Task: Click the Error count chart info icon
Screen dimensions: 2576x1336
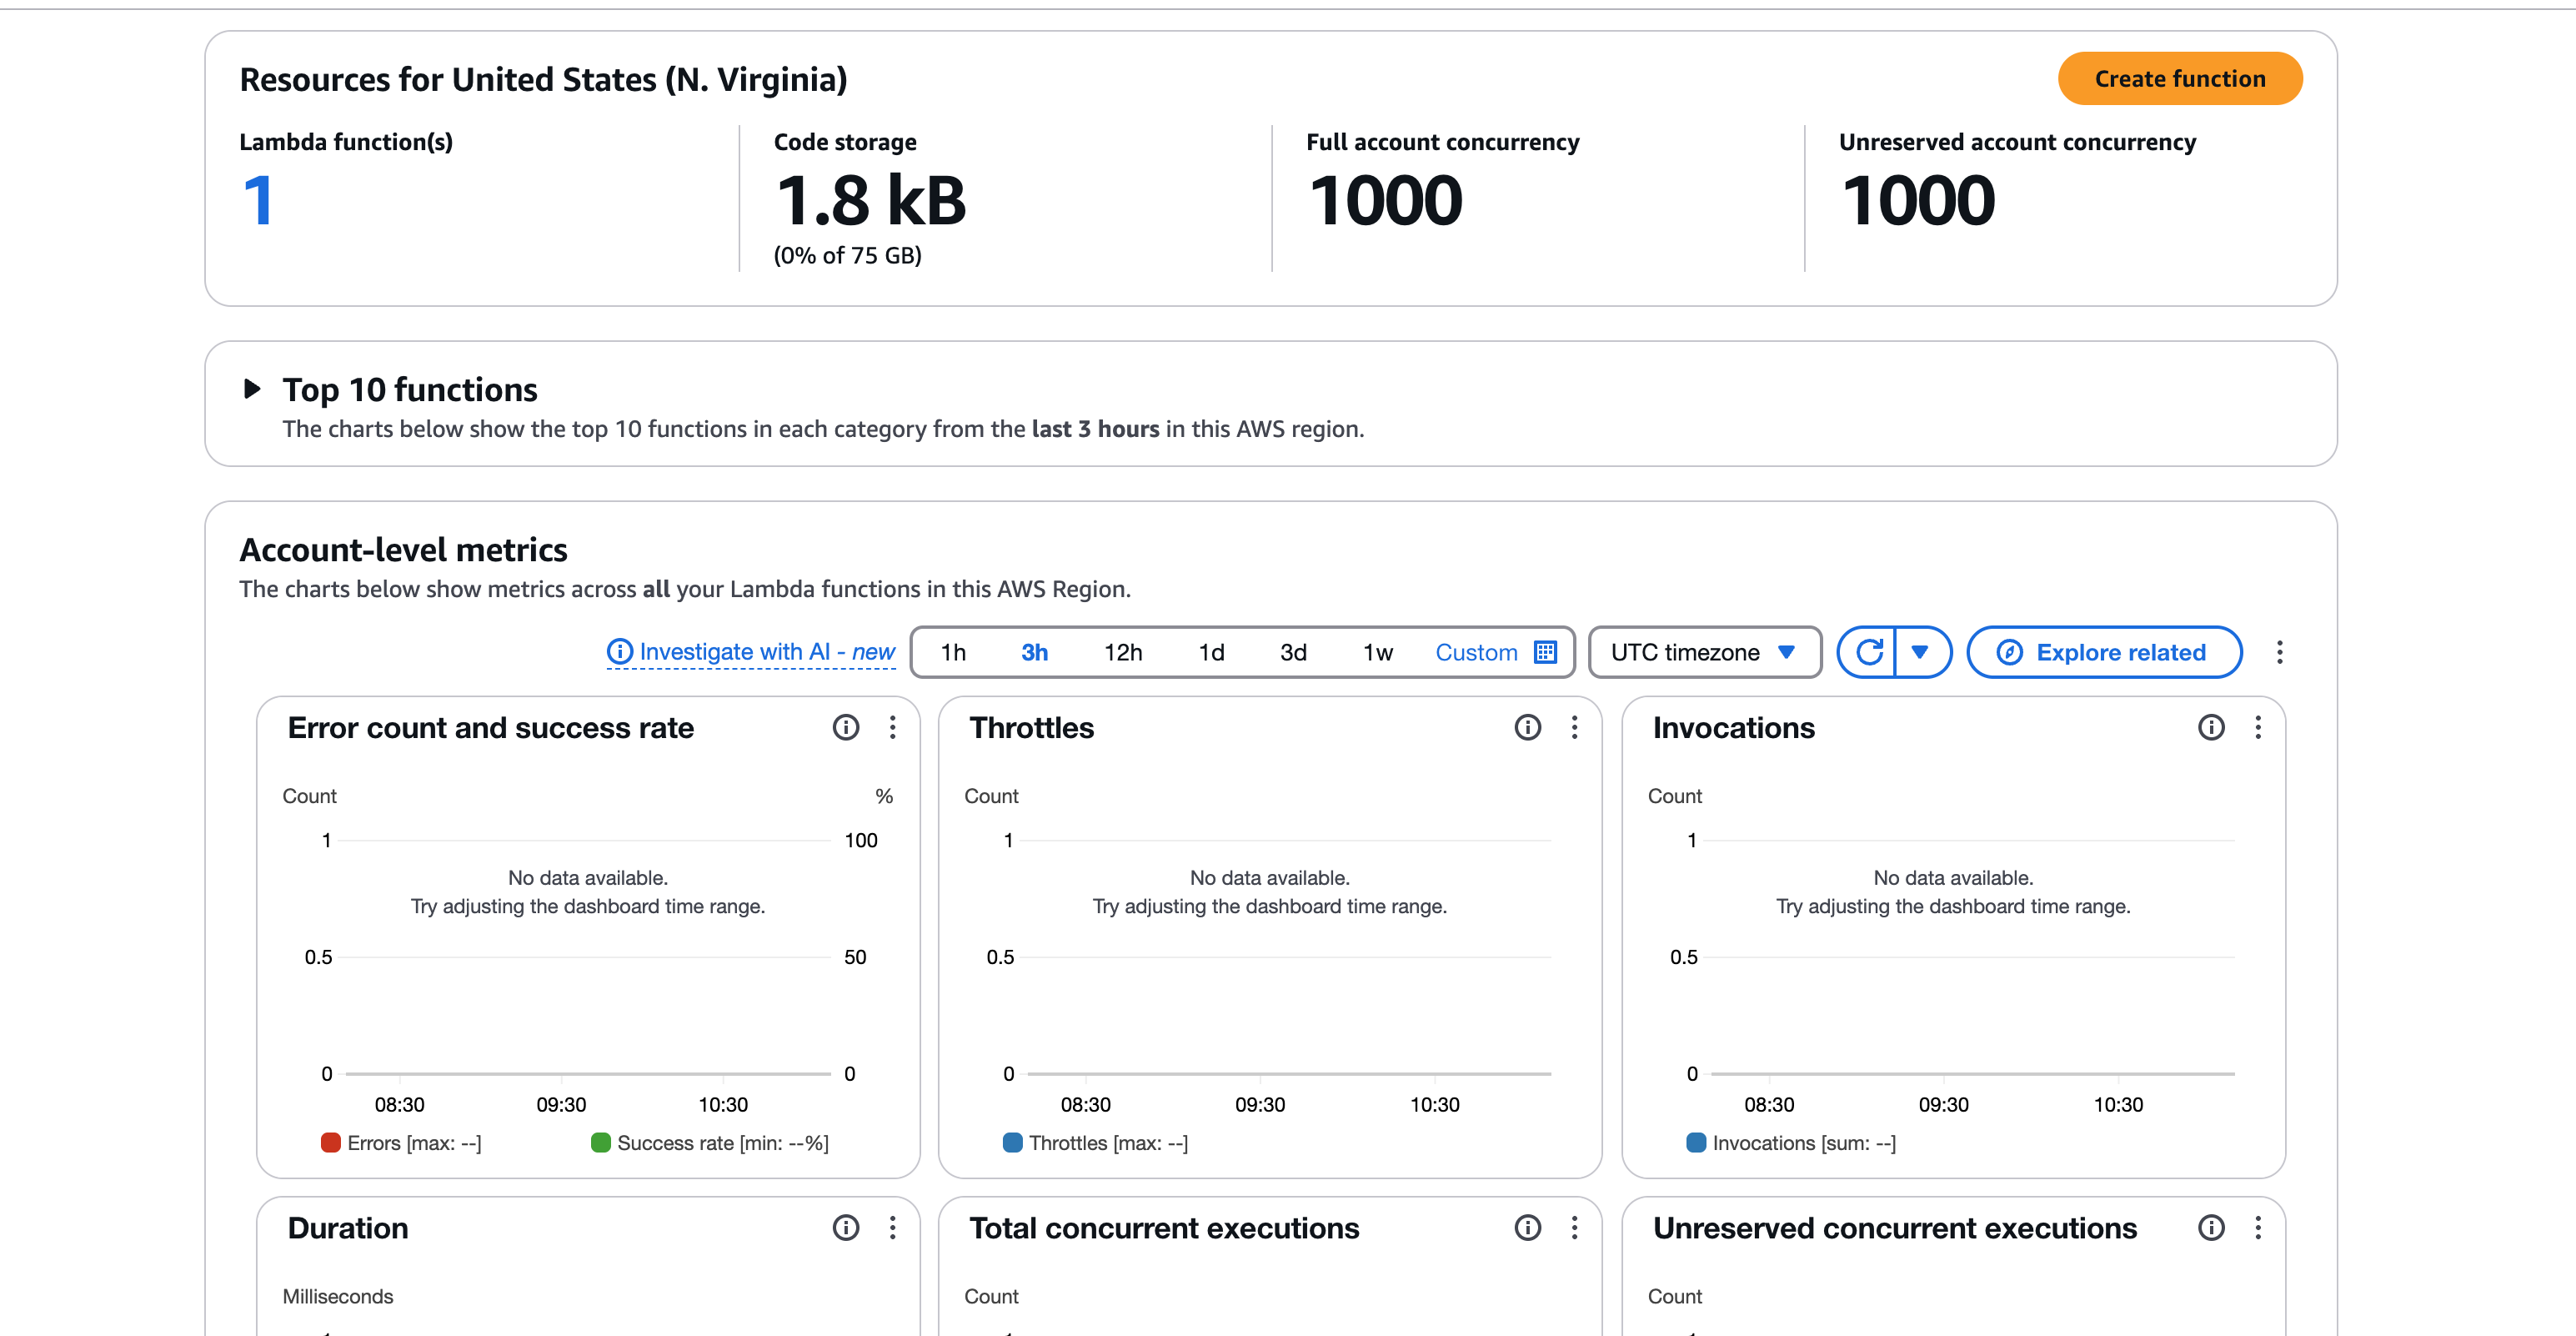Action: [x=845, y=727]
